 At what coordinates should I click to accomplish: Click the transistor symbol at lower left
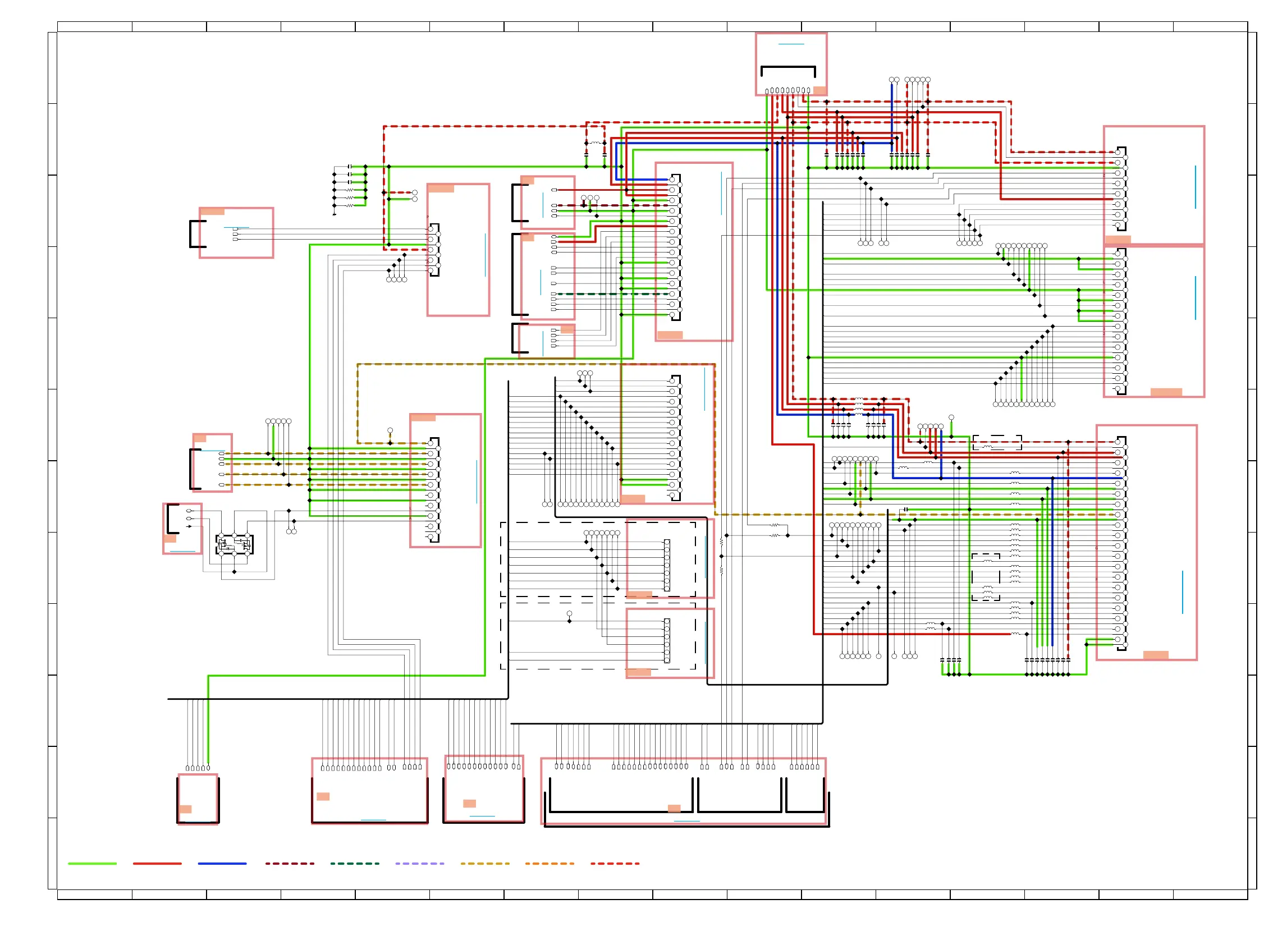point(234,544)
